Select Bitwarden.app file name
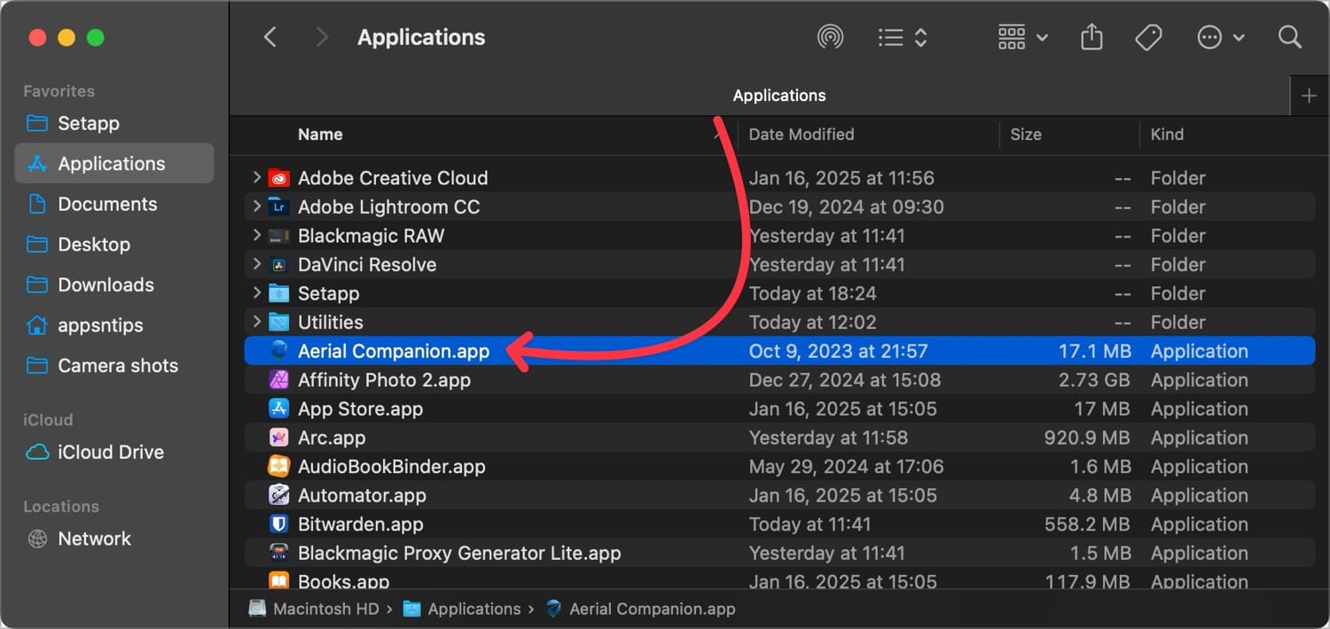The height and width of the screenshot is (629, 1330). pyautogui.click(x=361, y=524)
